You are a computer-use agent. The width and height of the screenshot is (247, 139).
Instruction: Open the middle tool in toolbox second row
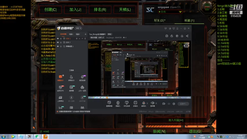click(x=71, y=88)
